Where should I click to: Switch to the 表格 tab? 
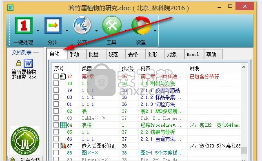tap(135, 54)
